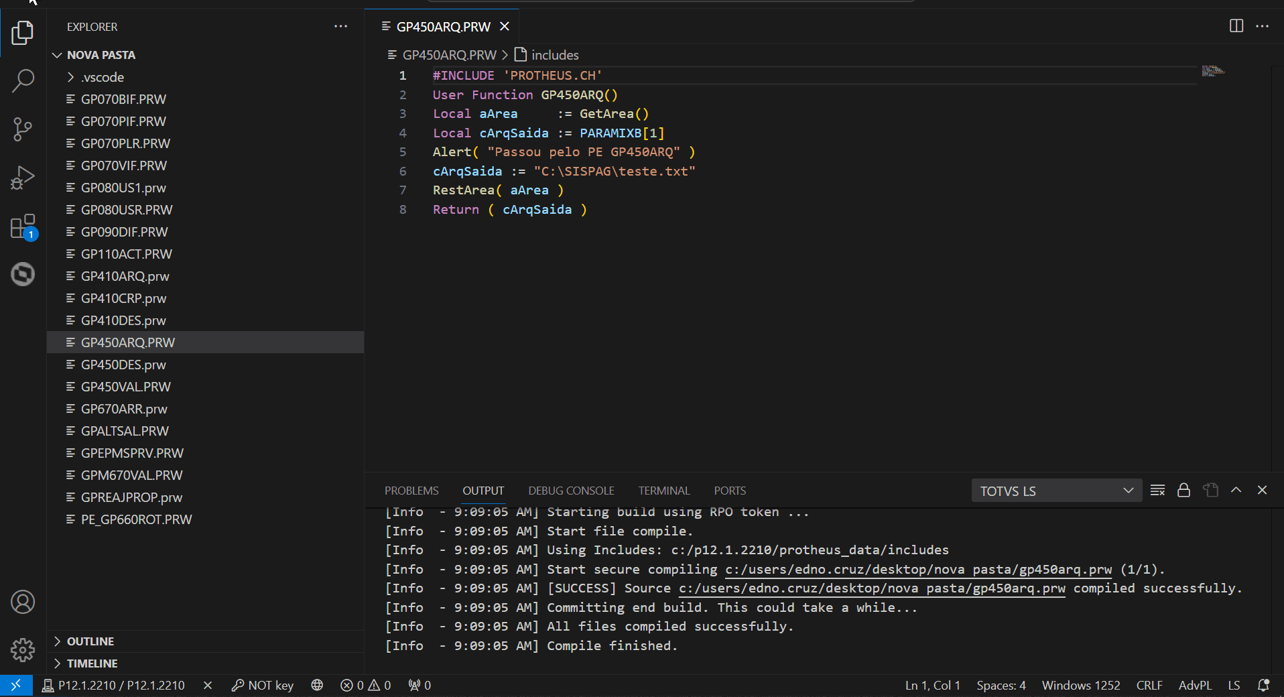Screen dimensions: 1284x697
Task: Click the P12.1.2210 server connection status
Action: (x=113, y=685)
